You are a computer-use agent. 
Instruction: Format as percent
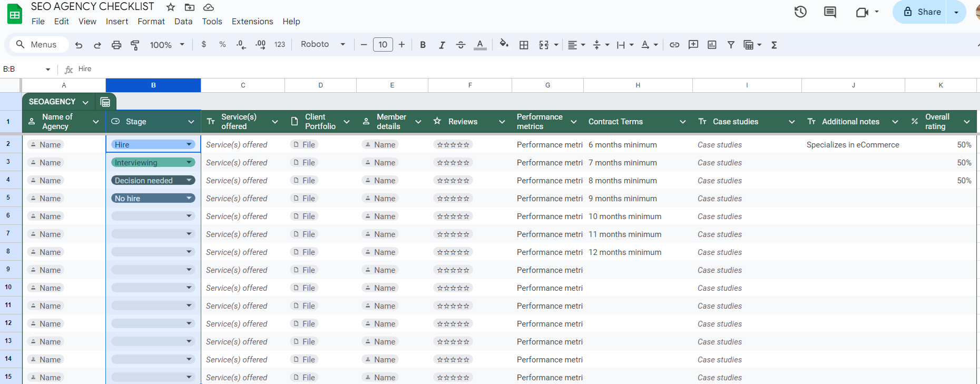pos(222,44)
